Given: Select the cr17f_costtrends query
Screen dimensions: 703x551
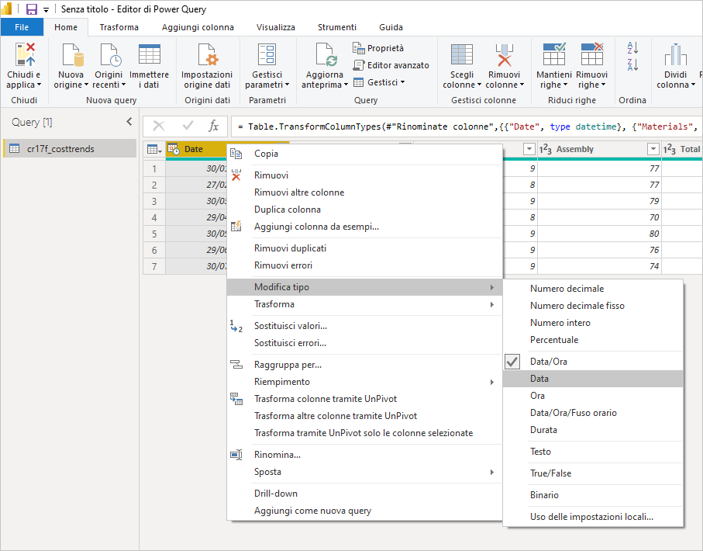Looking at the screenshot, I should pos(70,149).
